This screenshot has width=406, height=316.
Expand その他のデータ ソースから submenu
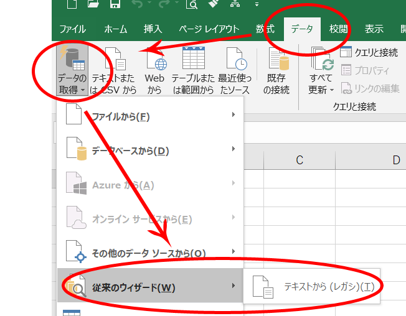(149, 253)
